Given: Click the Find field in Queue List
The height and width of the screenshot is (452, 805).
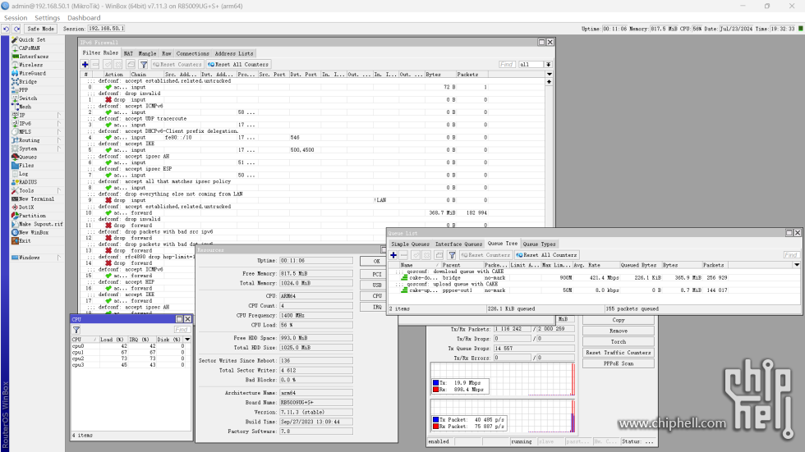Looking at the screenshot, I should tap(790, 254).
